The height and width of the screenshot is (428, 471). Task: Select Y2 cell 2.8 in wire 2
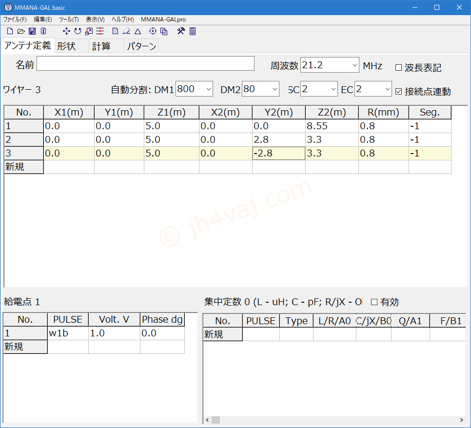(x=278, y=140)
